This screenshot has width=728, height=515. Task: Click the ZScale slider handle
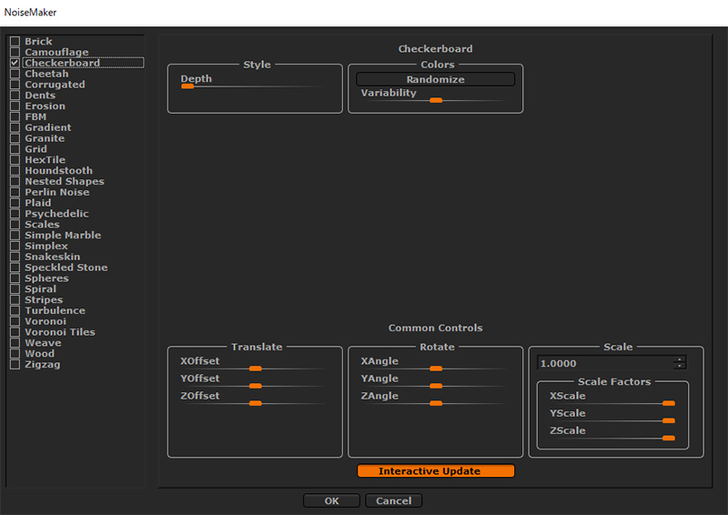668,438
